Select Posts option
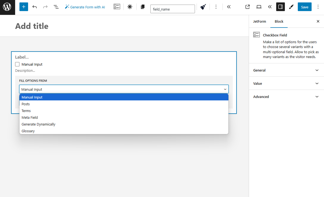This screenshot has width=324, height=197. coord(124,104)
